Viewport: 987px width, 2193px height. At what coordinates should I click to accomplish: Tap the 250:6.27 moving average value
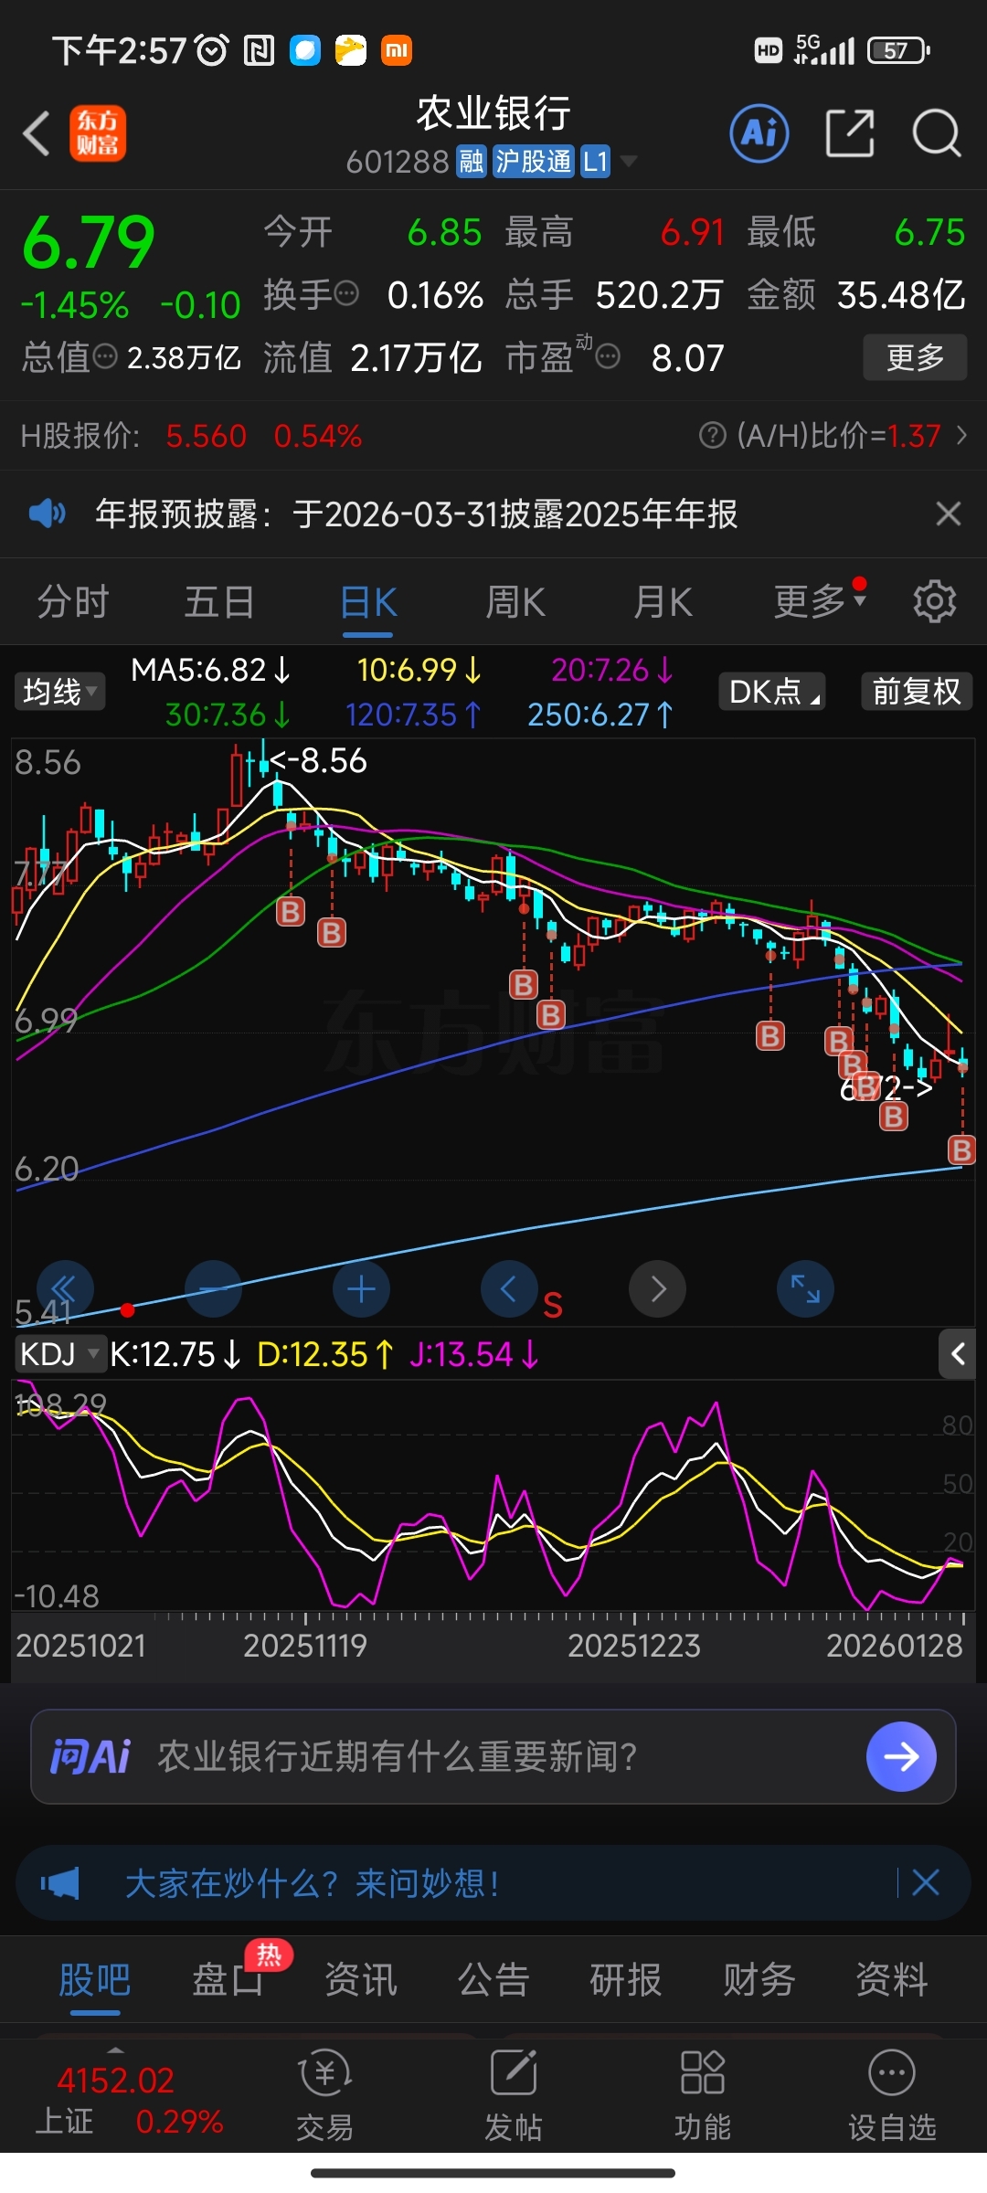(x=600, y=714)
